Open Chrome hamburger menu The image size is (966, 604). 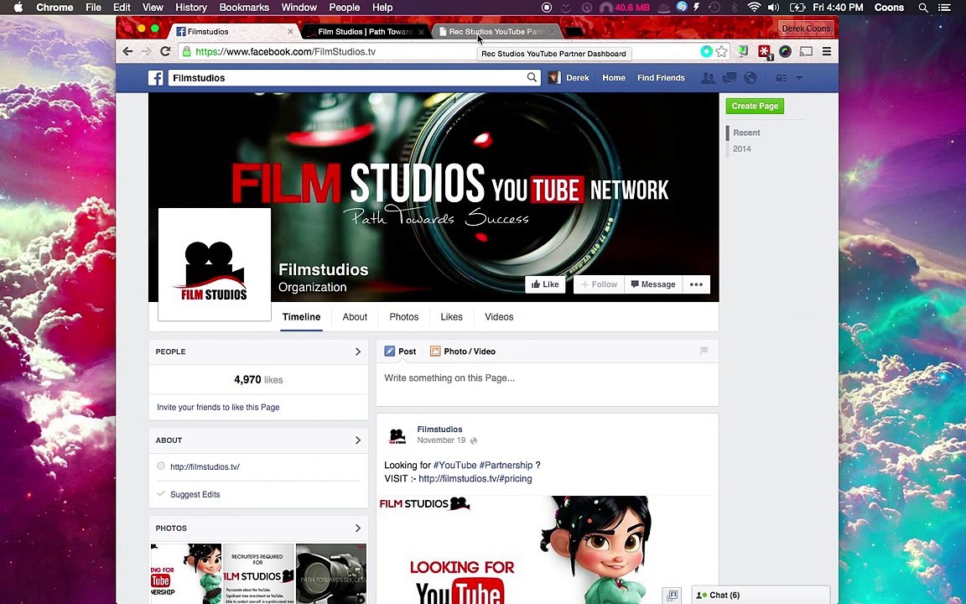coord(827,52)
